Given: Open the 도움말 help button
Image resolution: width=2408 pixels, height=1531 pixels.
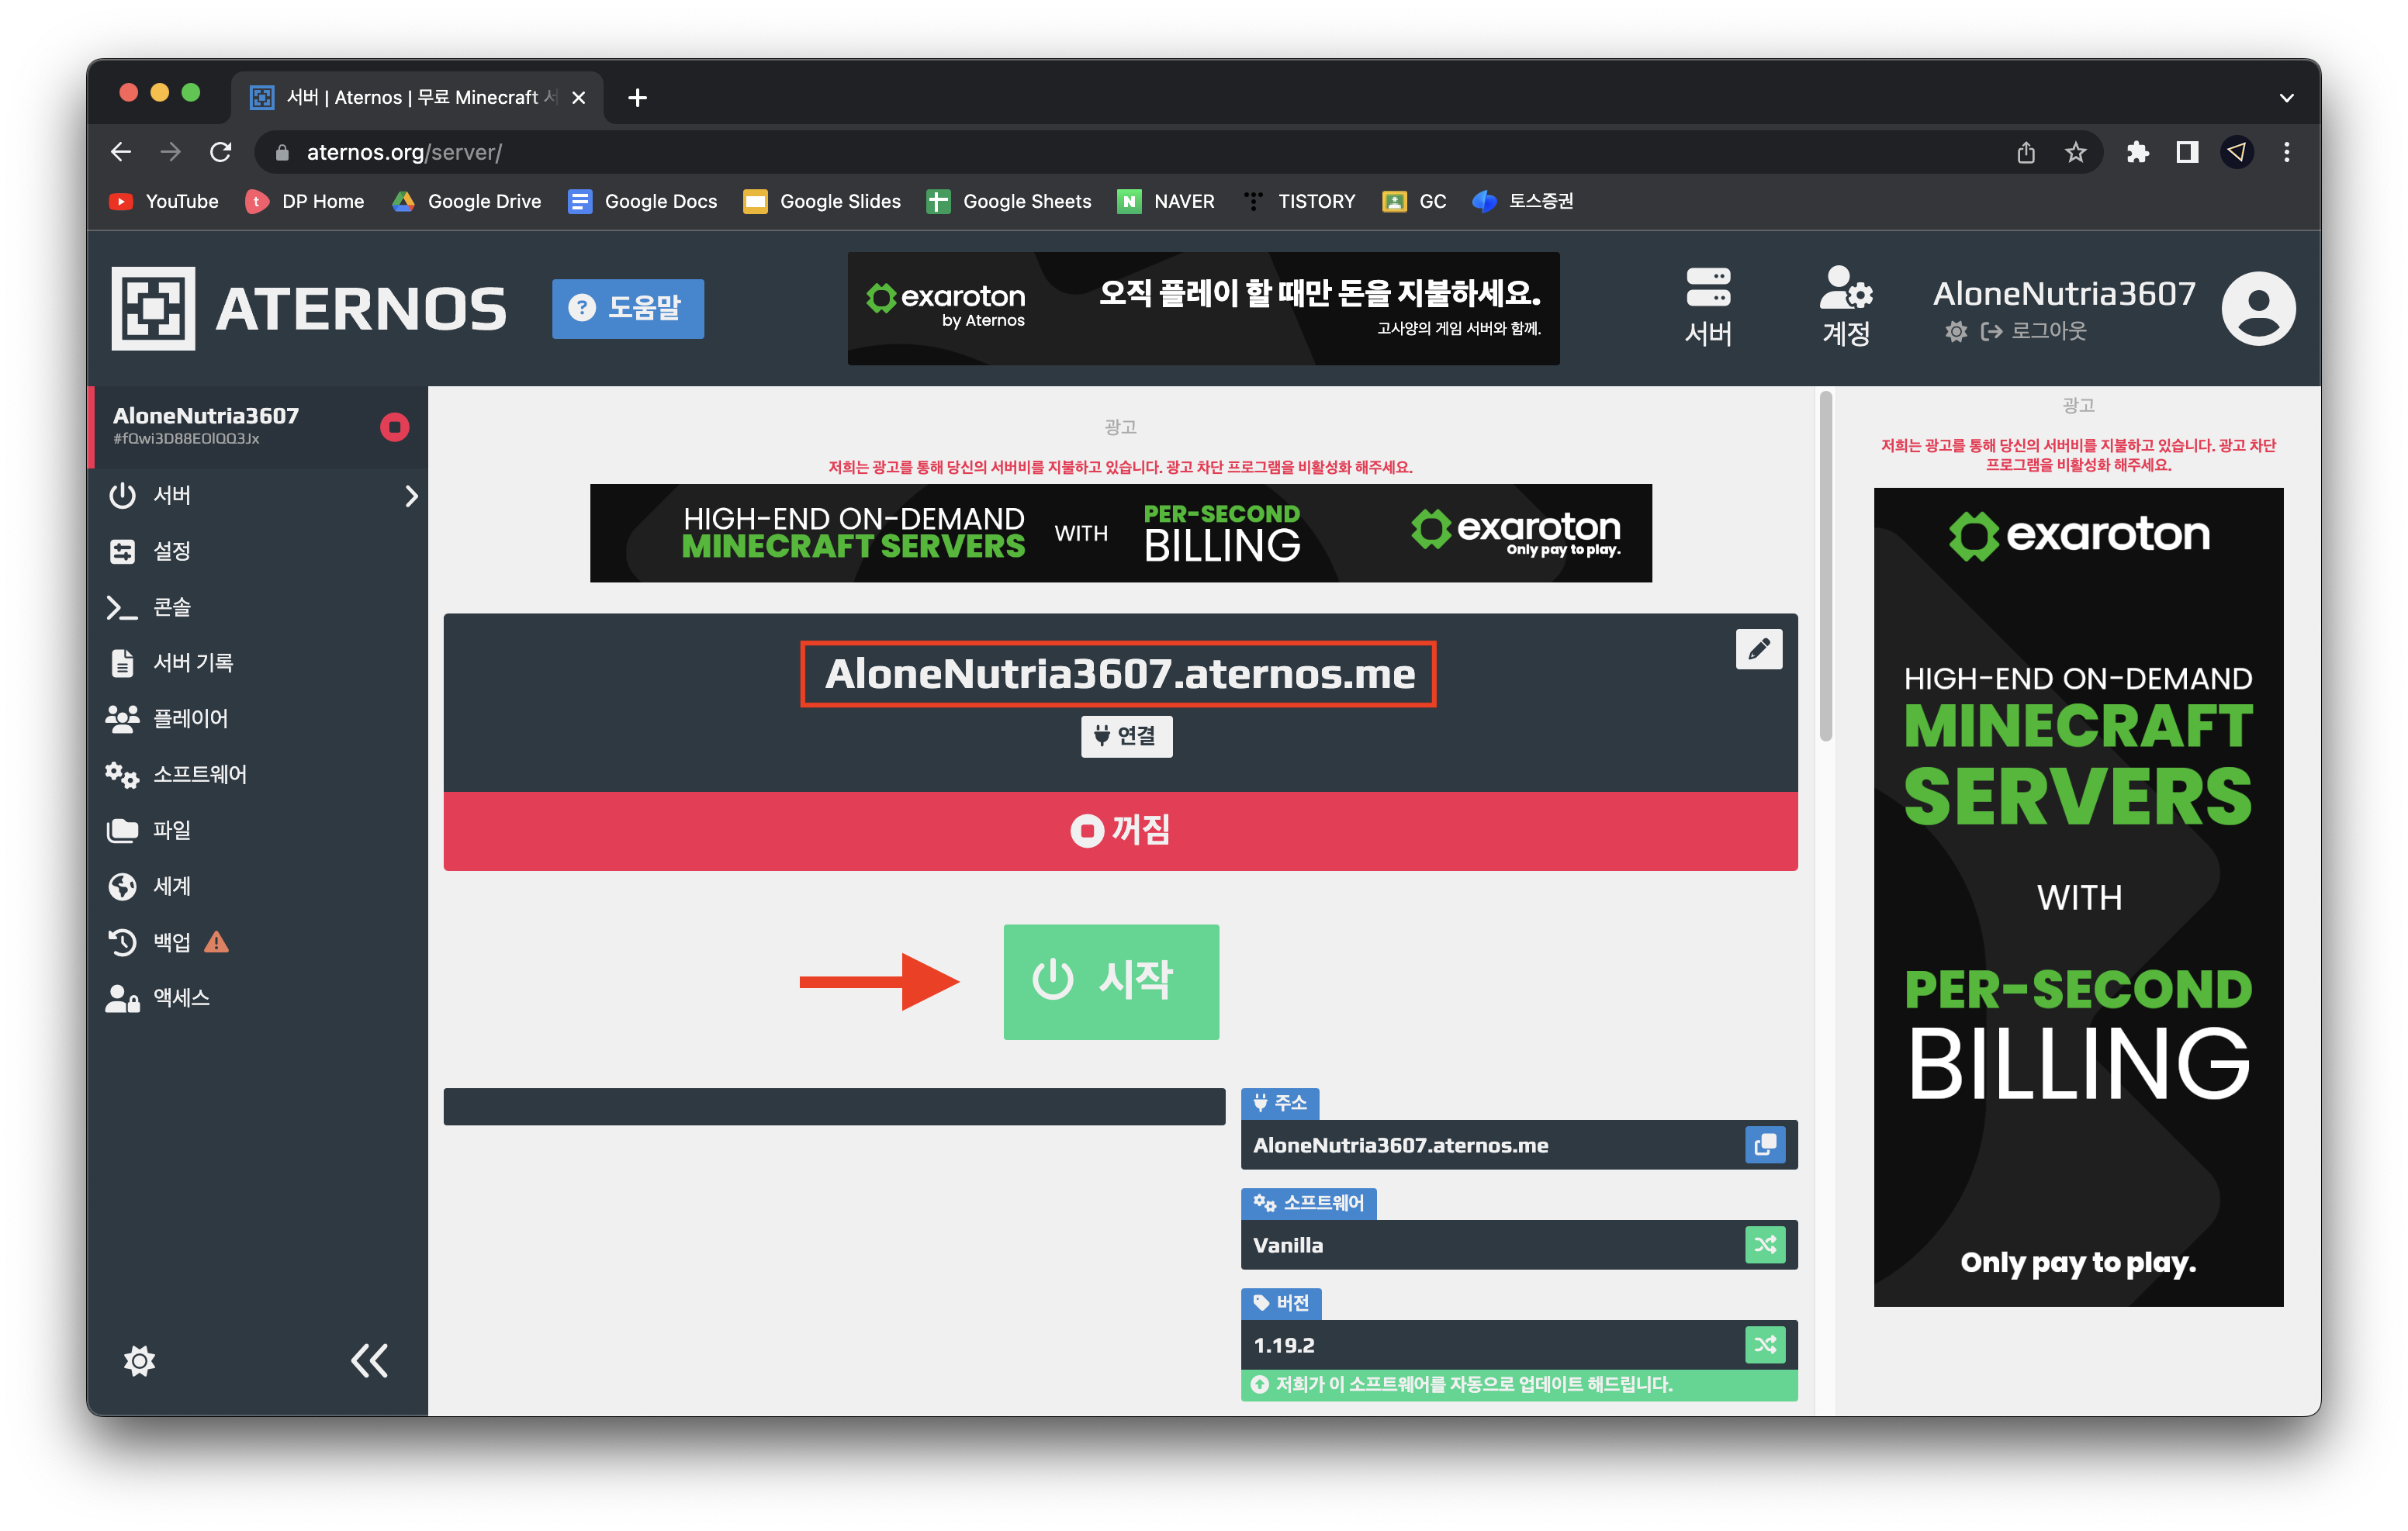Looking at the screenshot, I should click(x=627, y=308).
